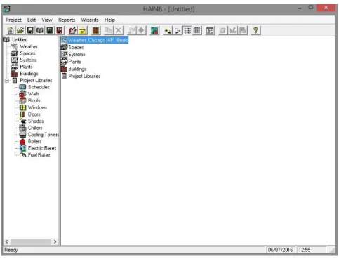Select Project Libraries in the left tree
Screen dimensions: 339x259
pyautogui.click(x=36, y=81)
